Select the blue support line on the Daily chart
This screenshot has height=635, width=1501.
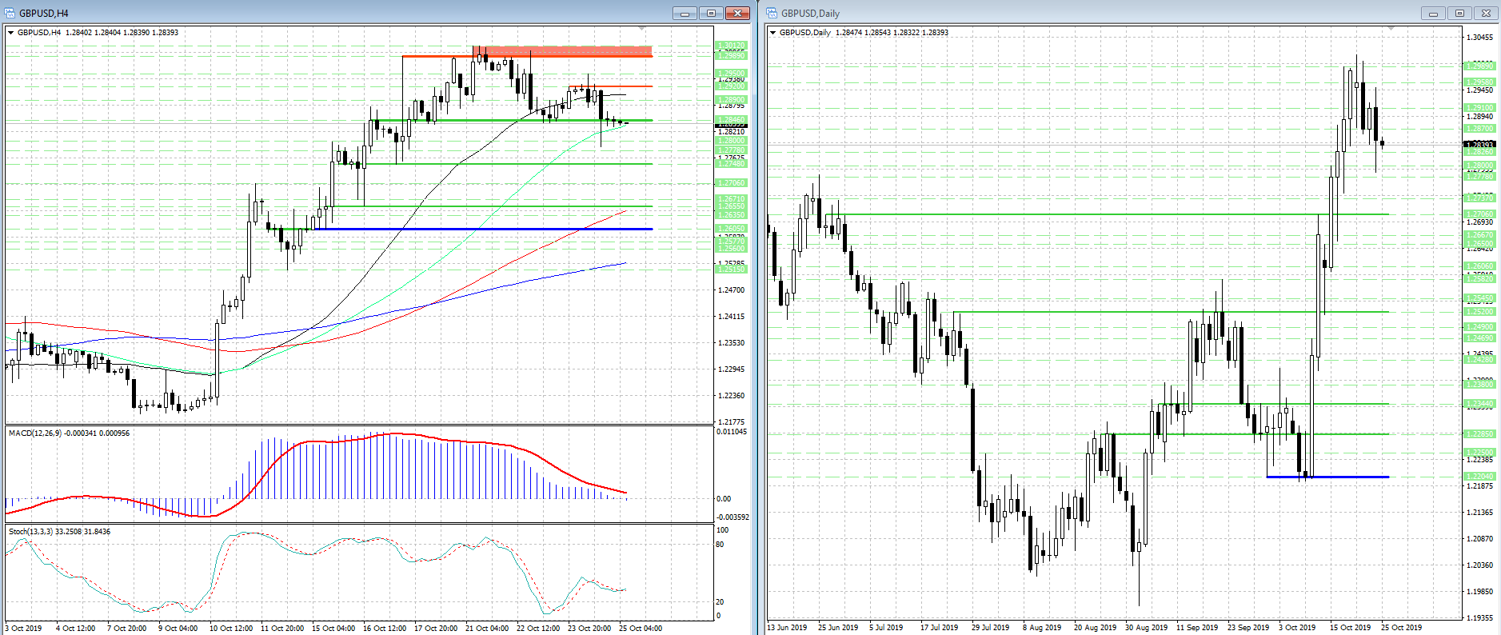[x=1327, y=477]
